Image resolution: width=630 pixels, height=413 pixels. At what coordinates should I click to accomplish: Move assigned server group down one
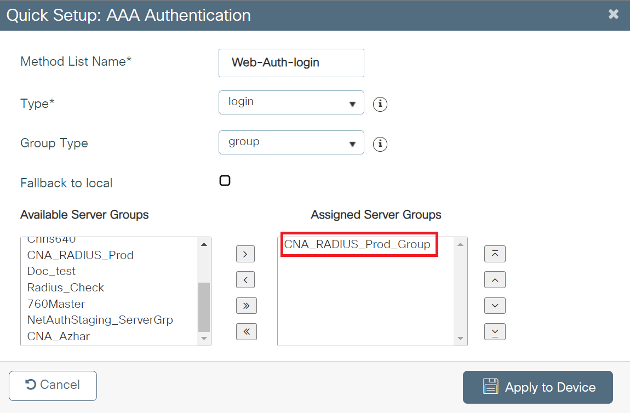pos(495,306)
